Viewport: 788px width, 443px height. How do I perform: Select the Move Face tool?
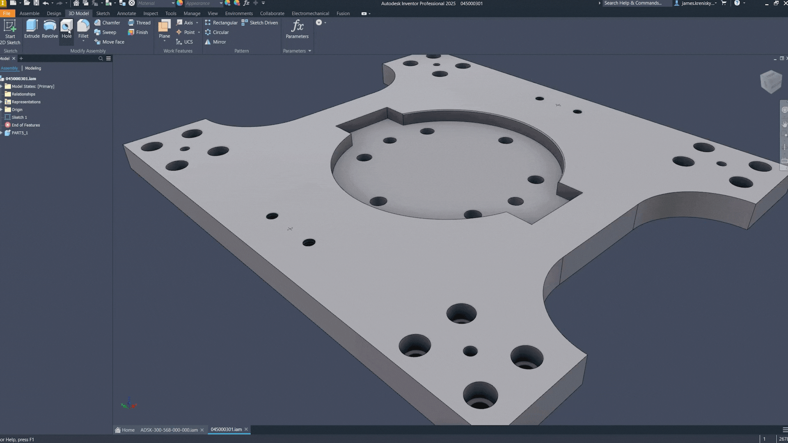(x=109, y=42)
